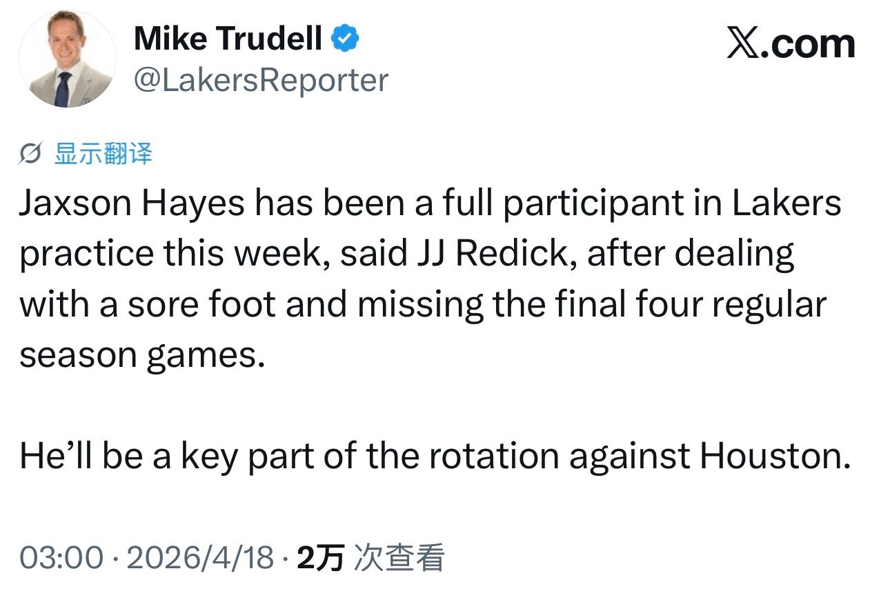Open the Mike Trudell display name
The width and height of the screenshot is (890, 600).
tap(228, 39)
